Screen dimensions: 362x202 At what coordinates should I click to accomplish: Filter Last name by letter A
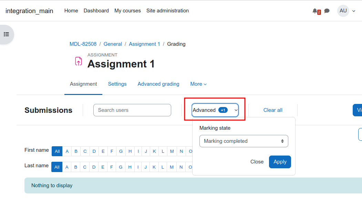tap(67, 167)
